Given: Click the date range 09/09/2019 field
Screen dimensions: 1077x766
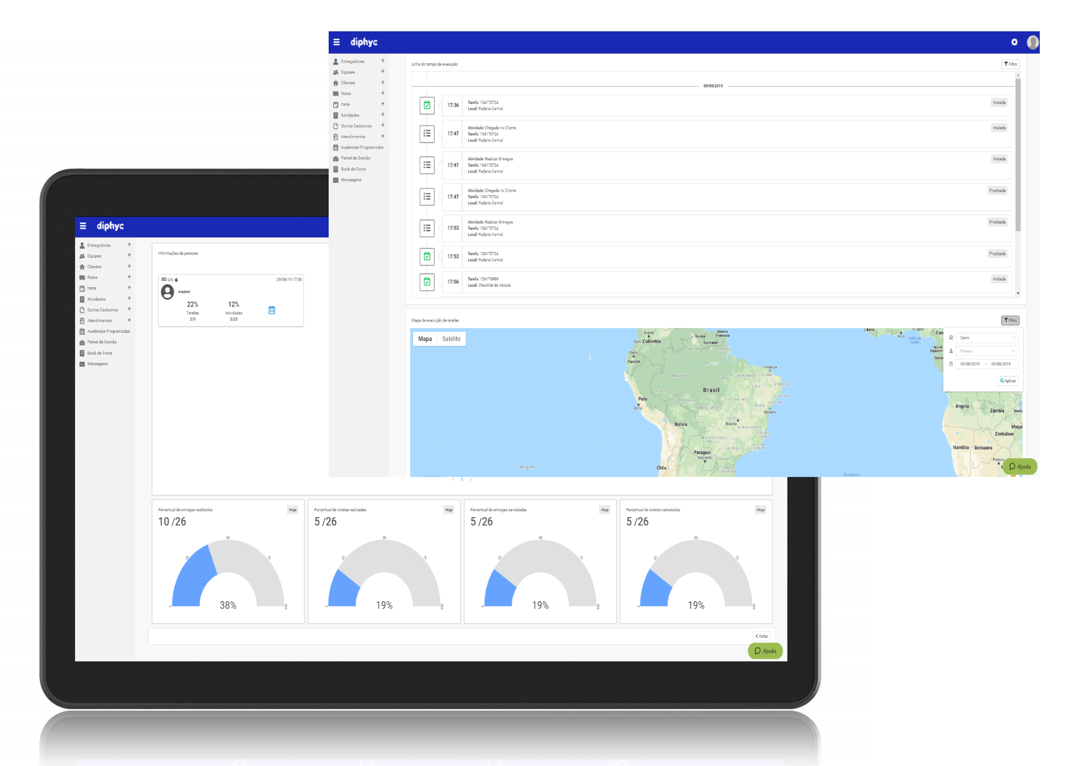Looking at the screenshot, I should coord(987,364).
